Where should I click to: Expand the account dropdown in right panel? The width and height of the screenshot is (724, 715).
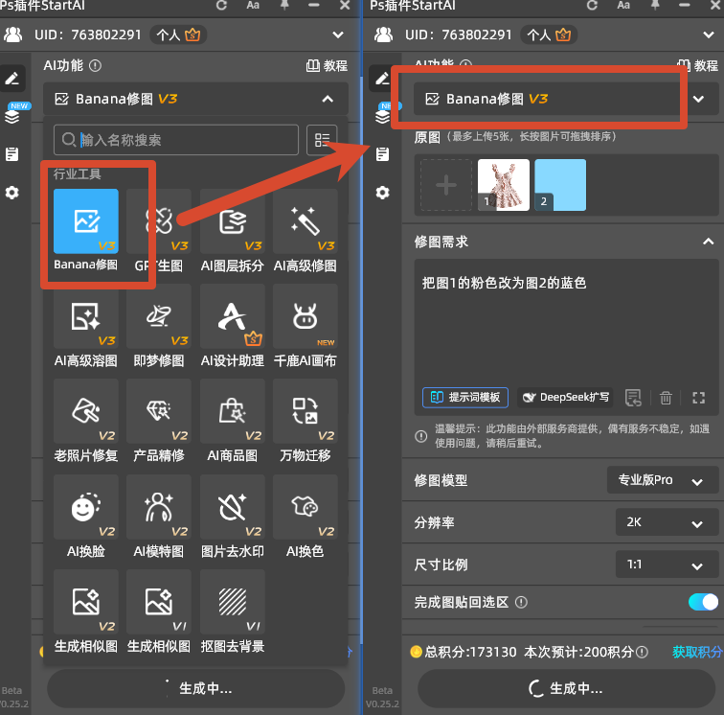709,35
